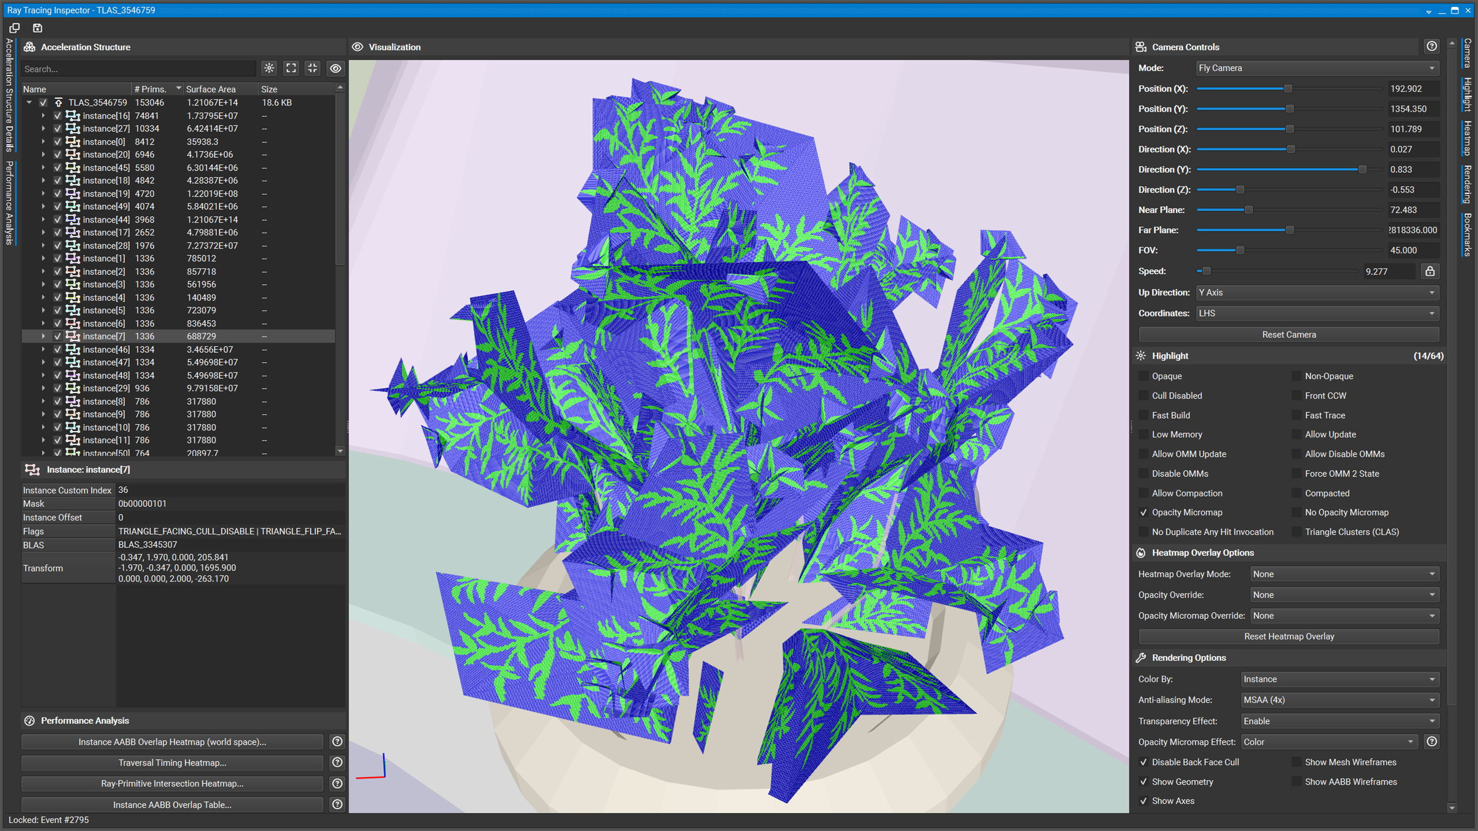
Task: Click the Acceleration Structure panel icon
Action: (30, 47)
